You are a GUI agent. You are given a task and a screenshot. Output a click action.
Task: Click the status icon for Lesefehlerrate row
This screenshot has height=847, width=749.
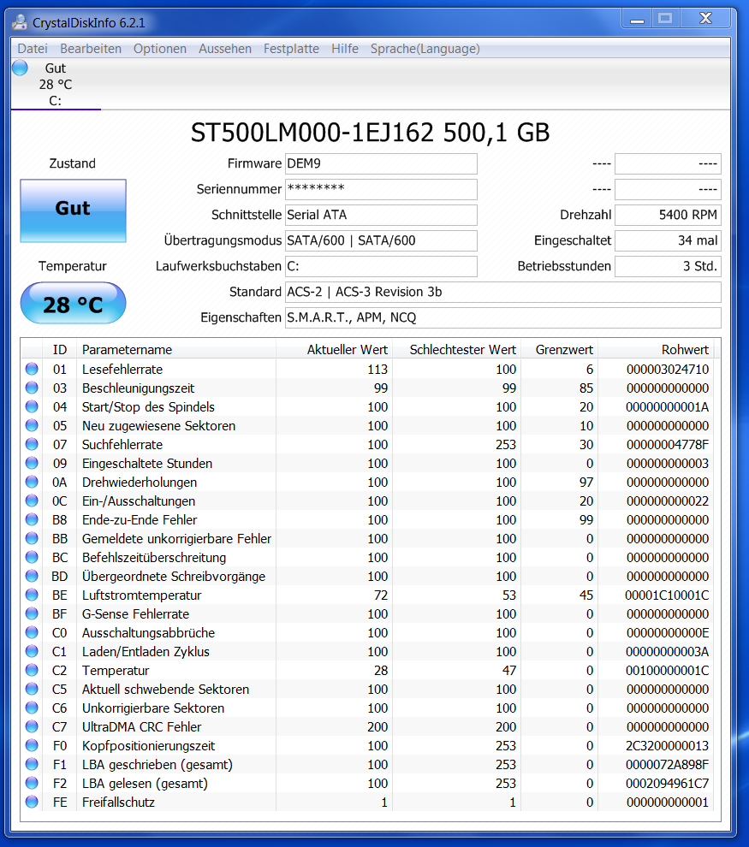point(32,369)
